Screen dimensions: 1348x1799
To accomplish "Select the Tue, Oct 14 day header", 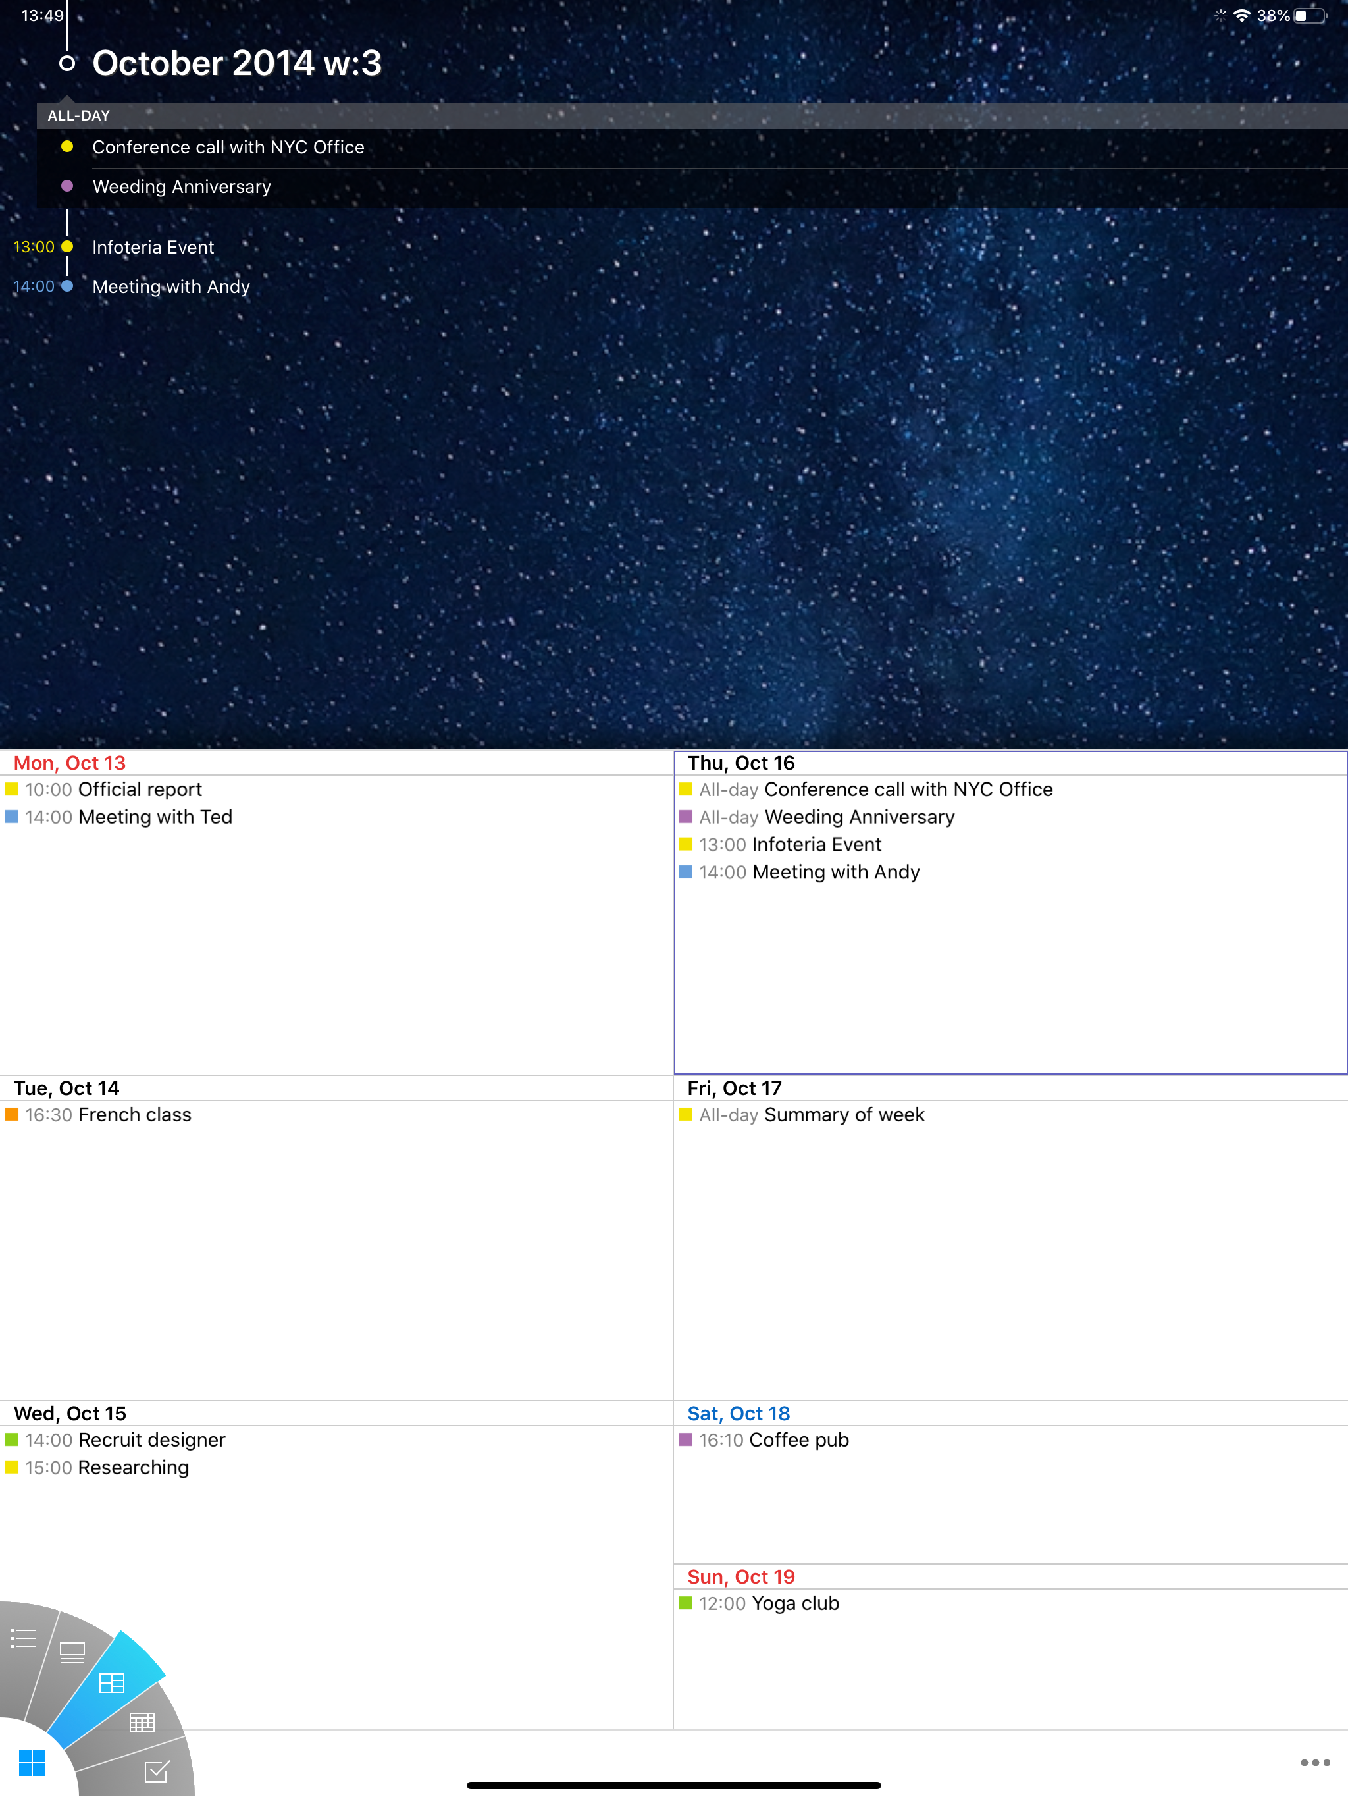I will [66, 1088].
